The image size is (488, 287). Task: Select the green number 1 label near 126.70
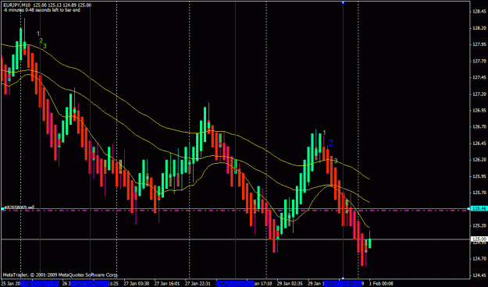pos(324,133)
